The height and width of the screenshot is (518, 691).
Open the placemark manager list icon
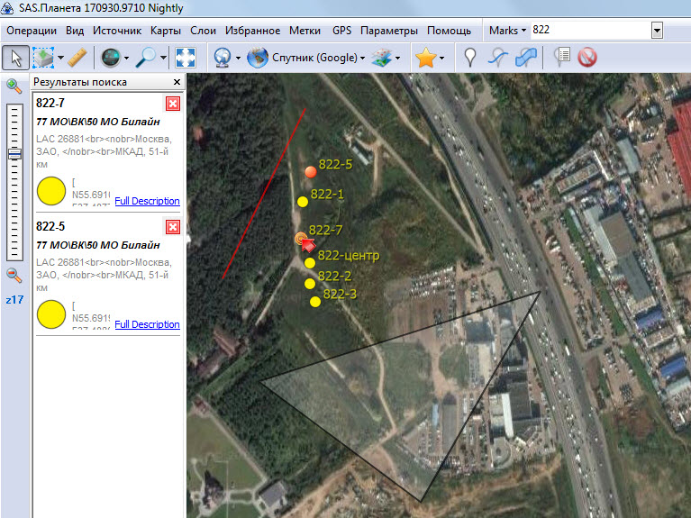[562, 58]
